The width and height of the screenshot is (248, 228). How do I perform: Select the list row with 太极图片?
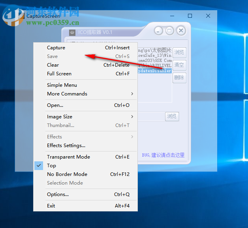click(155, 50)
